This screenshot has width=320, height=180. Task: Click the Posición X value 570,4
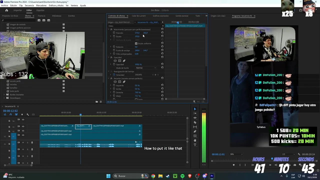(137, 33)
